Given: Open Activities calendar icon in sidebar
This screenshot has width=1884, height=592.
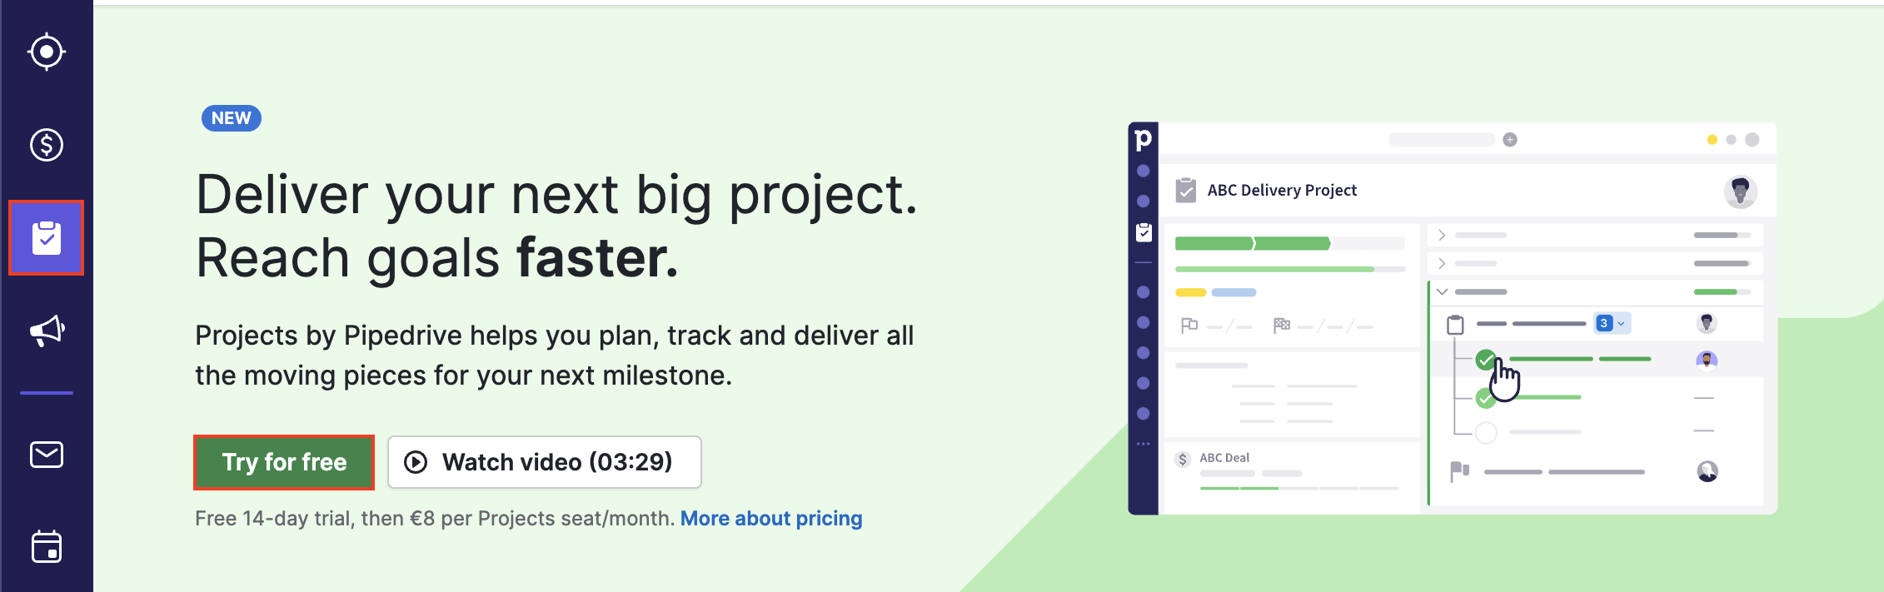Looking at the screenshot, I should (x=47, y=547).
